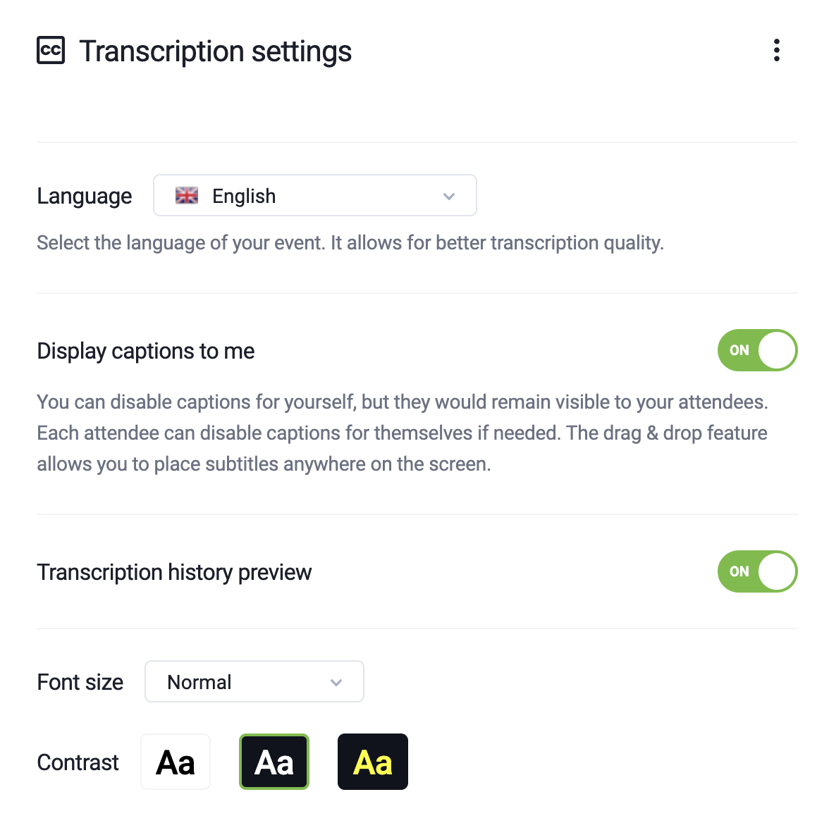This screenshot has width=829, height=823.
Task: Open the Font size dropdown
Action: [254, 681]
